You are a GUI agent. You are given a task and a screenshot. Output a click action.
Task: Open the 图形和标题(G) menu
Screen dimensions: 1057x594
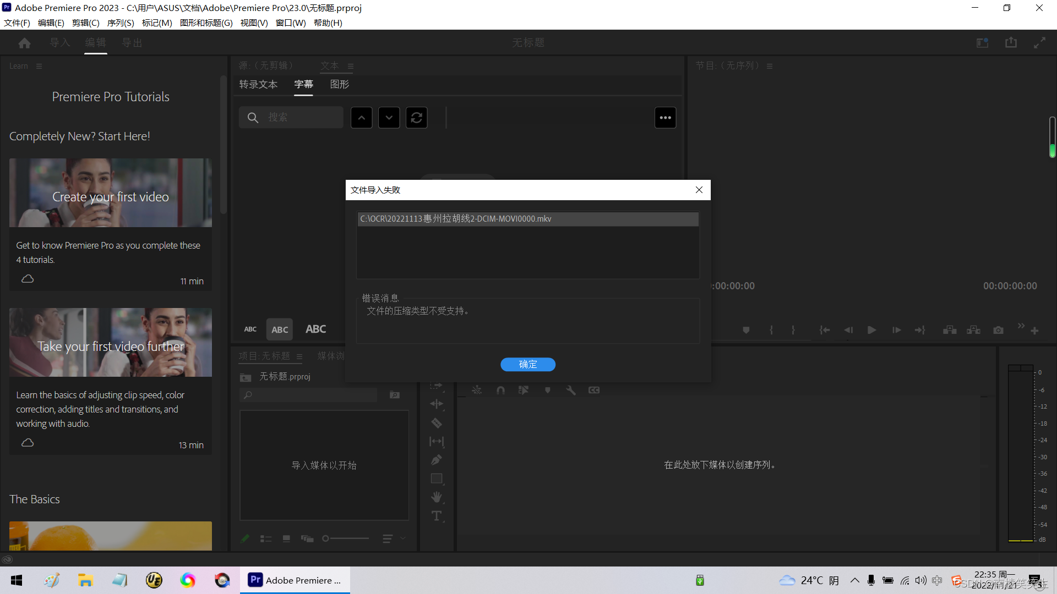pos(206,23)
